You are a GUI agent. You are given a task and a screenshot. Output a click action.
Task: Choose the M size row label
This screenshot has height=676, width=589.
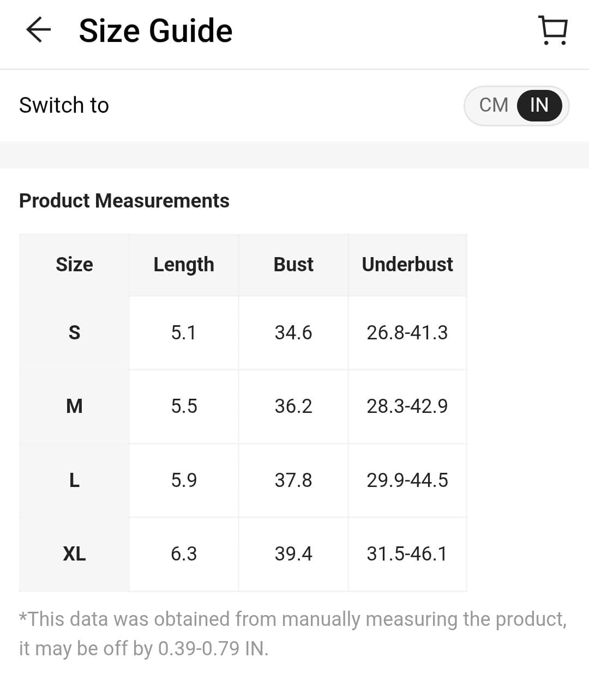coord(74,406)
